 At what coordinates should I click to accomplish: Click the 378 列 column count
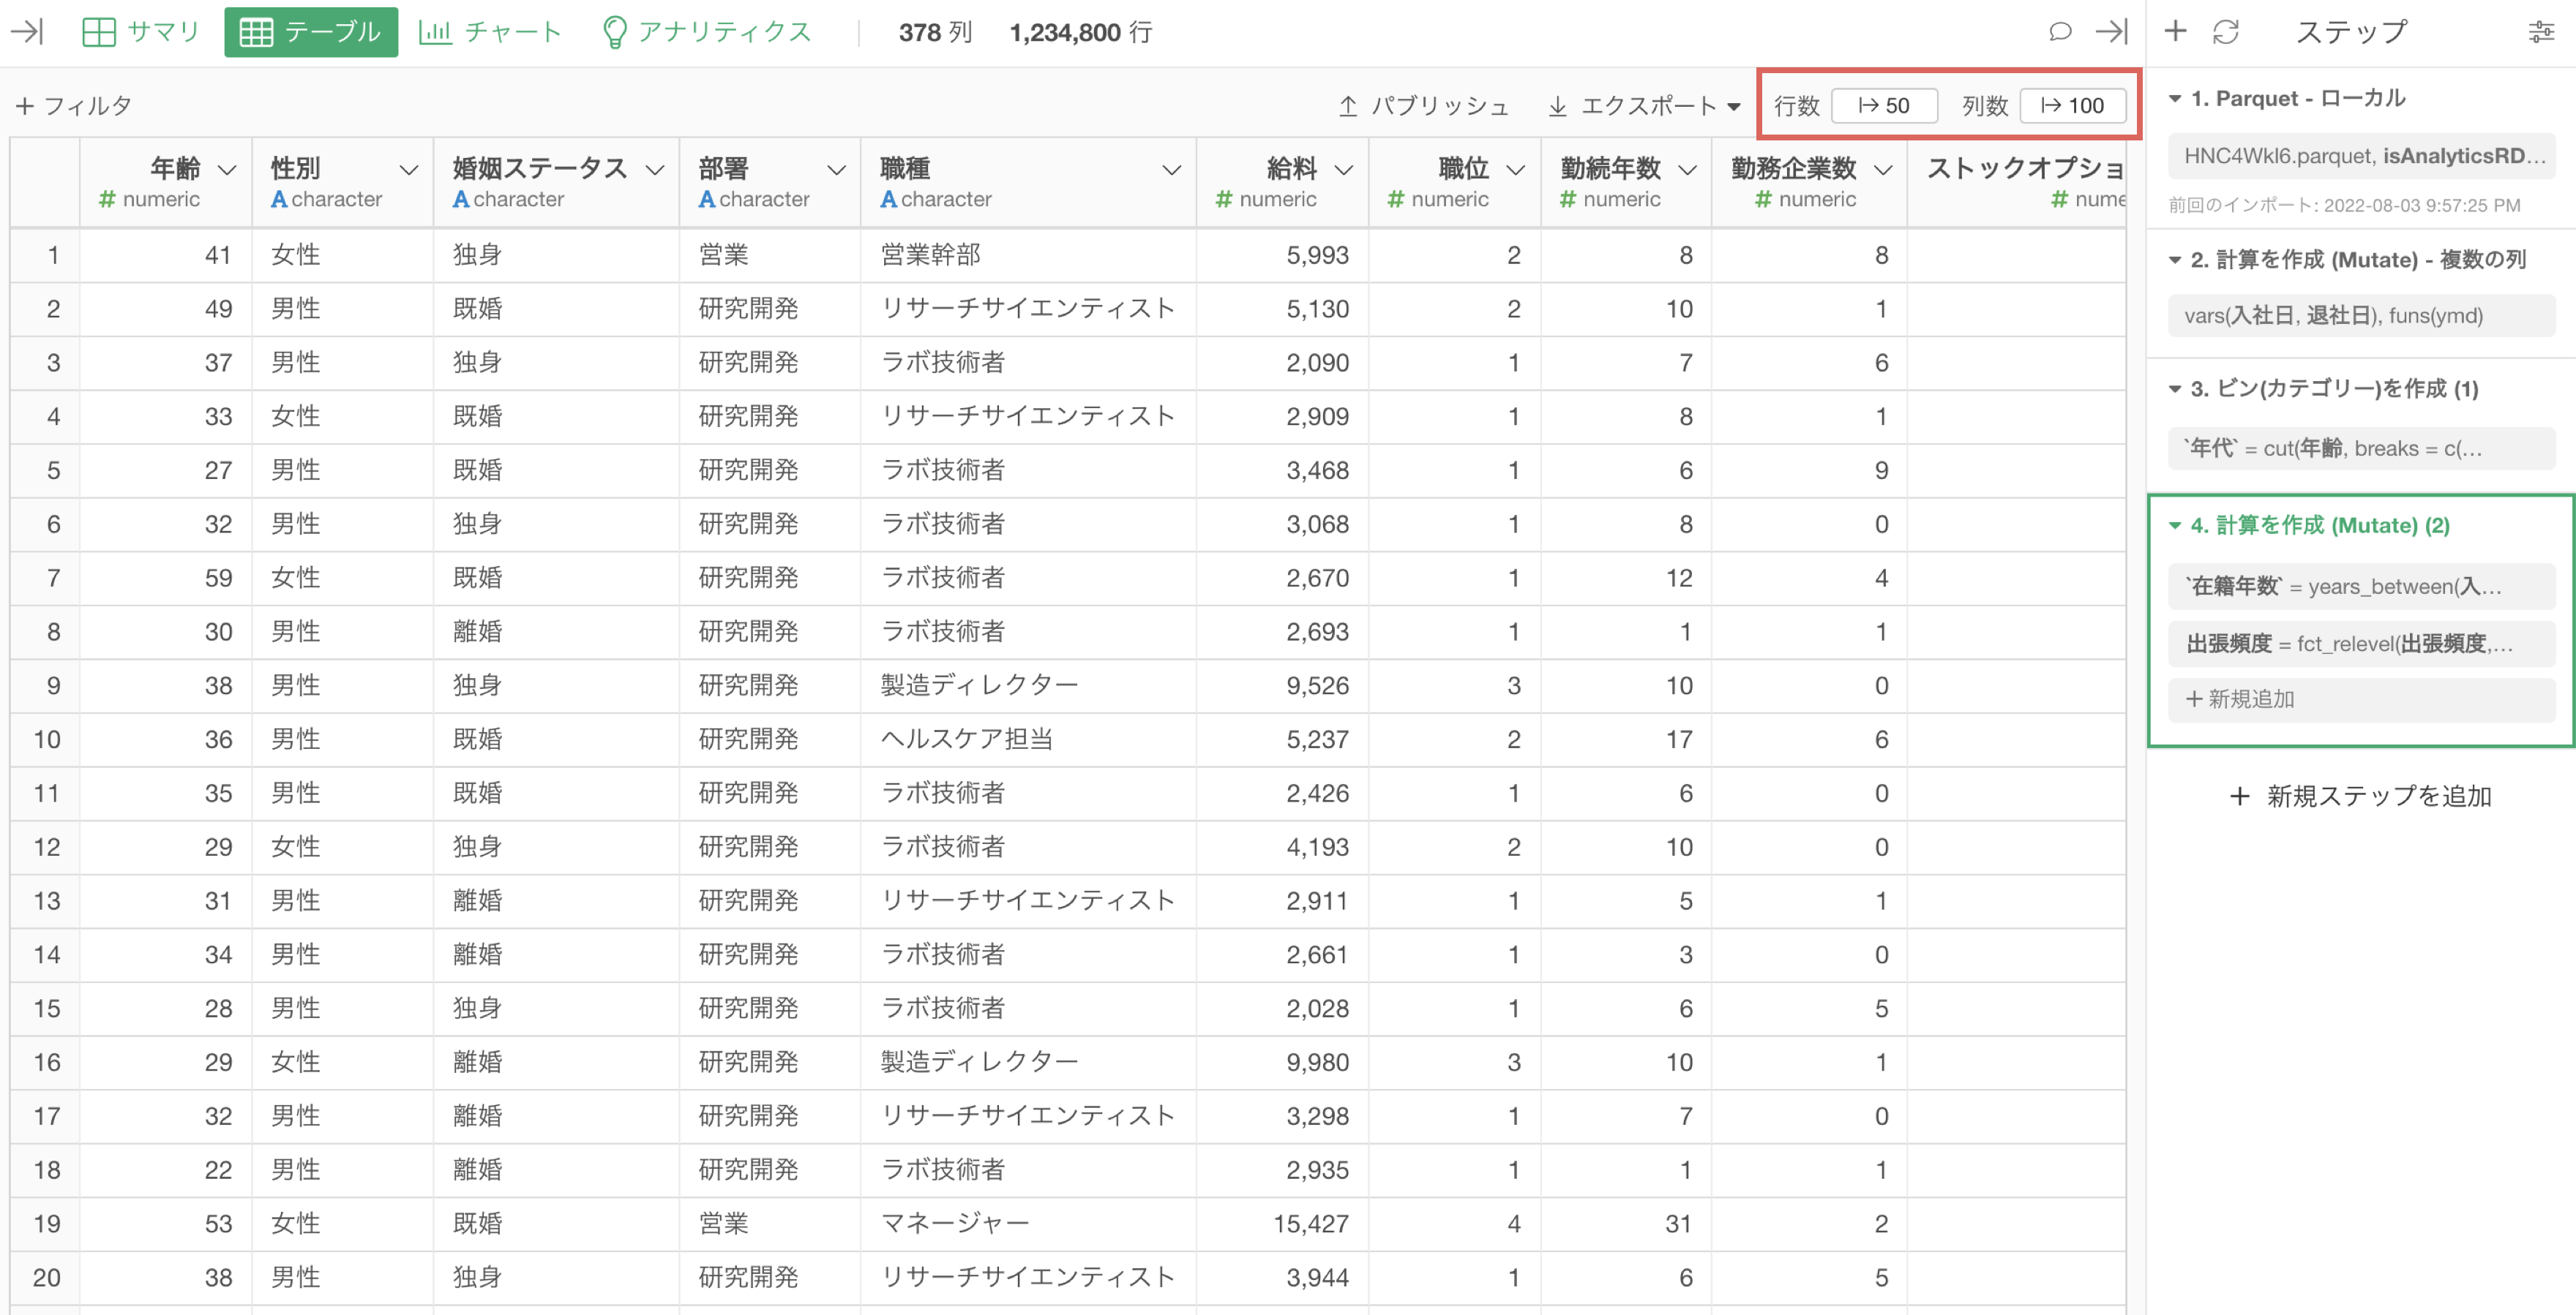coord(935,33)
